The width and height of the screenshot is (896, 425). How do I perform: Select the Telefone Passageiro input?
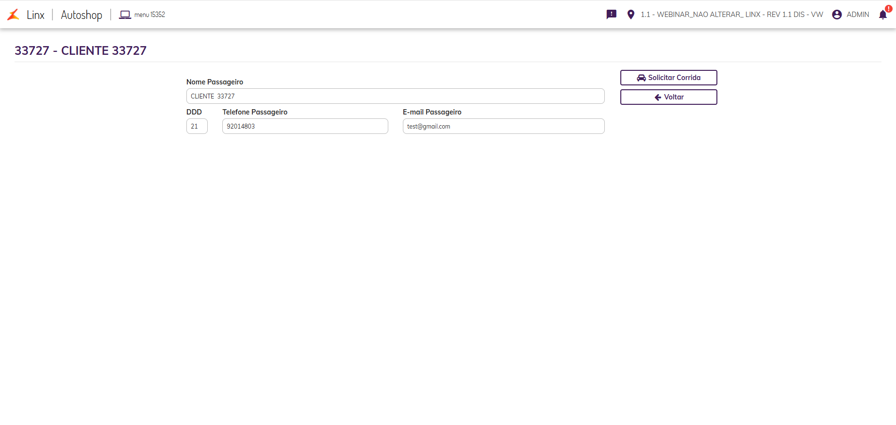click(305, 126)
